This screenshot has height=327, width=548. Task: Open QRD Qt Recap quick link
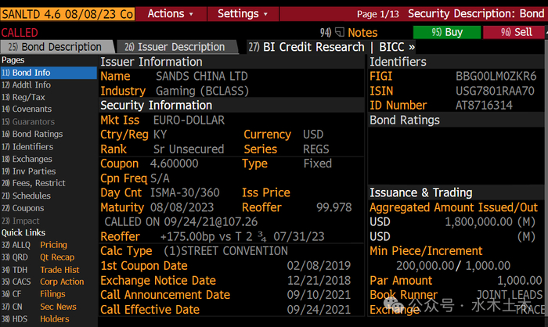point(57,257)
